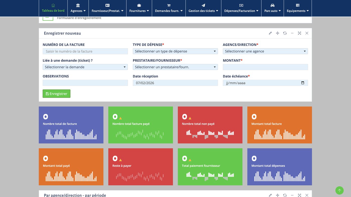Click the Nombre total facture payé card

140,125
